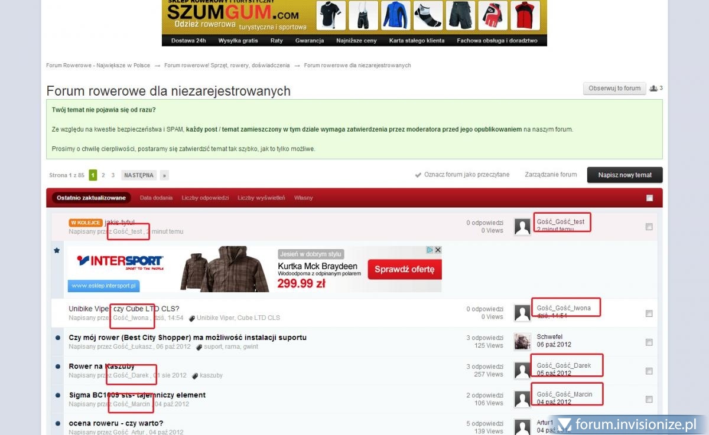Click avatar of Gość_Gość_Marcin last poster
Viewport: 709px width, 435px height.
pos(522,399)
